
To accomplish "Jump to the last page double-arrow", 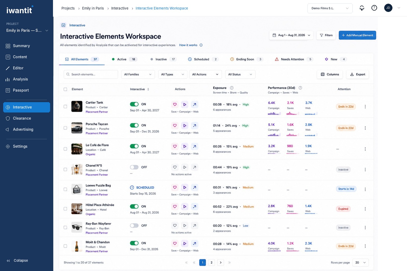I will [x=229, y=263].
